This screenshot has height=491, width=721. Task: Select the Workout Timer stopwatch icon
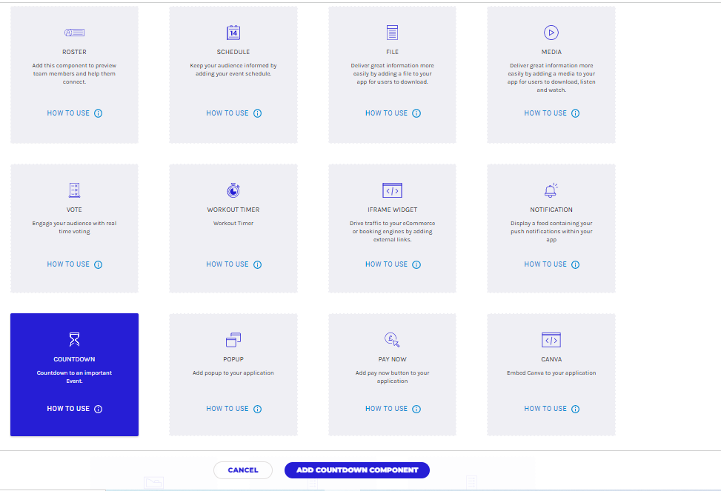click(233, 190)
